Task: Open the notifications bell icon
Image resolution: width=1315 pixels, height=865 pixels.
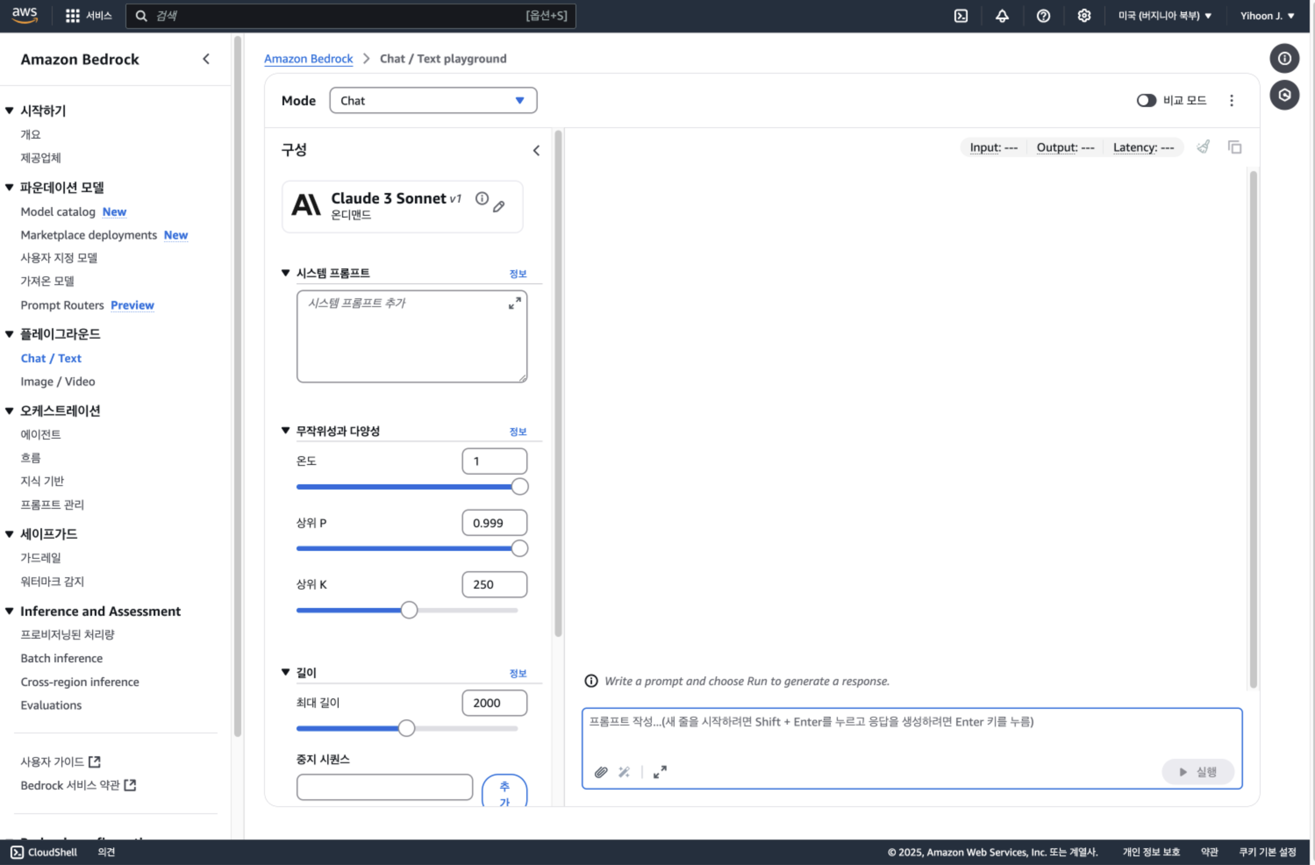Action: click(x=1002, y=16)
